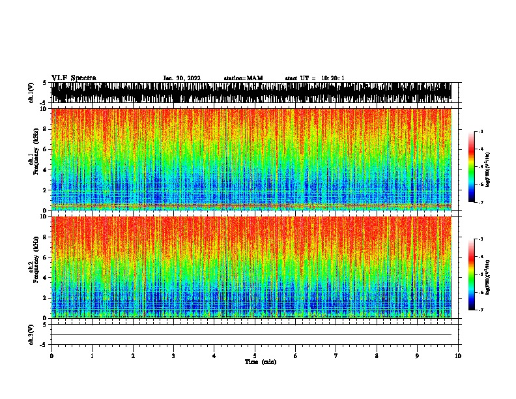The height and width of the screenshot is (399, 516).
Task: Click the ch.2 spectrogram color scale bar
Action: tap(471, 274)
